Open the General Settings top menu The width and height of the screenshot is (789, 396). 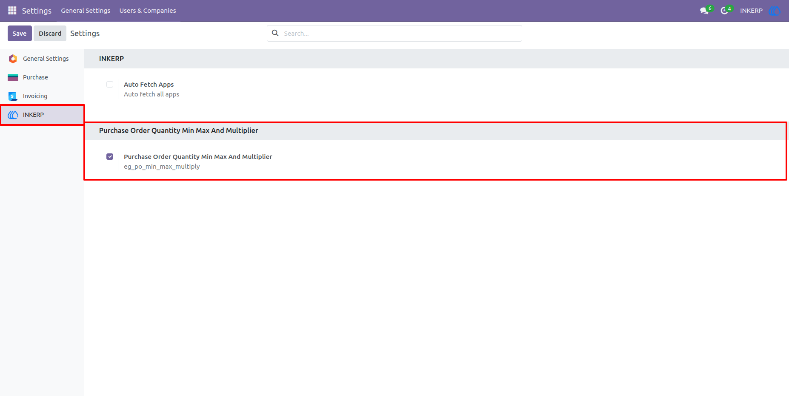tap(86, 11)
